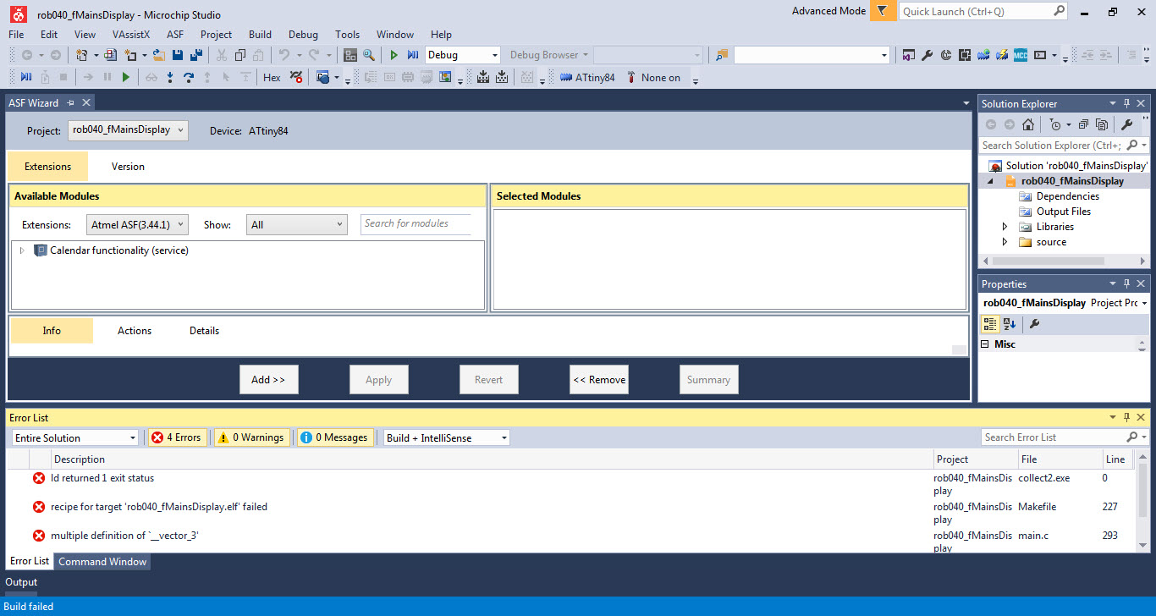Click the breakpoints crossed-line icon

coord(296,78)
